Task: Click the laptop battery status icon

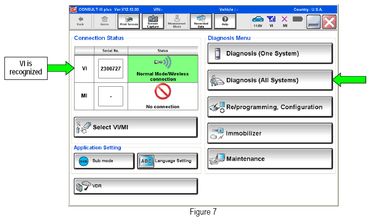Action: click(x=297, y=19)
